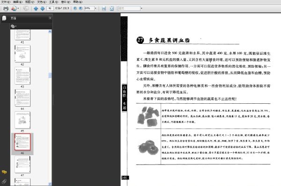The width and height of the screenshot is (281, 186).
Task: Open the 视图 (View) menu
Action: [30, 2]
